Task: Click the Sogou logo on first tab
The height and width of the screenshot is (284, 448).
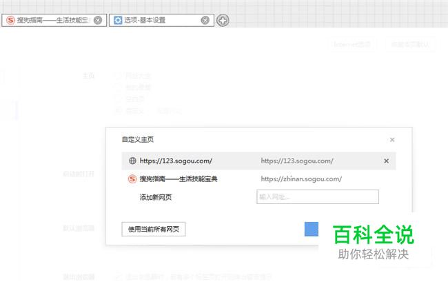Action: click(x=10, y=20)
